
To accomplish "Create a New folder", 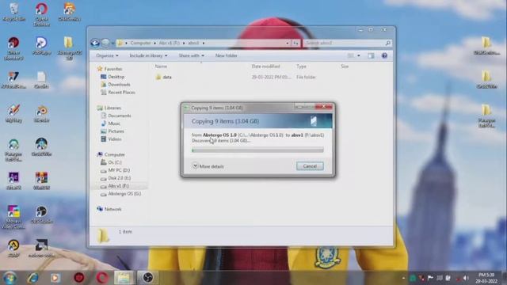I will pyautogui.click(x=227, y=55).
